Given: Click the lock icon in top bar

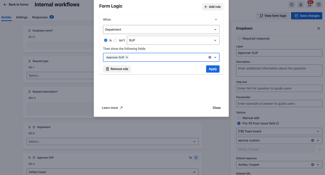Looking at the screenshot, I should (x=301, y=5).
